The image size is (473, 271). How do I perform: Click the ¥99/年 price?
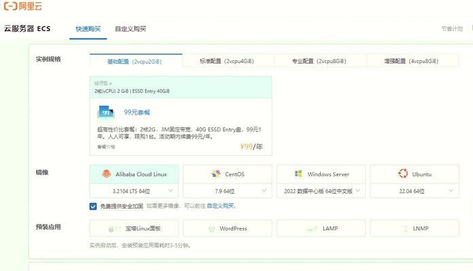tap(251, 146)
